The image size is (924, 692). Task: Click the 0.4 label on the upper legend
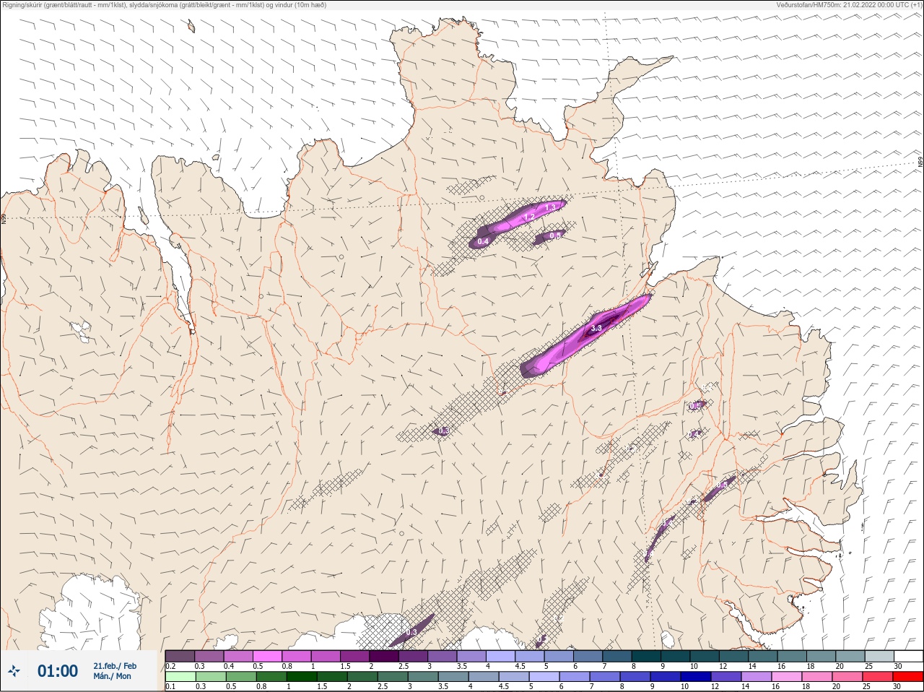pos(229,666)
